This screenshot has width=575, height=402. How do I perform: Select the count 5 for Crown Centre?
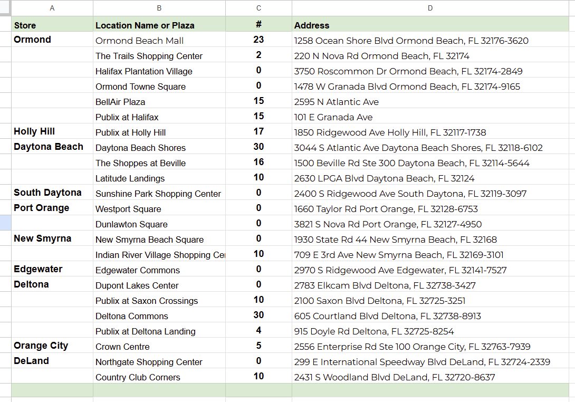pyautogui.click(x=258, y=346)
